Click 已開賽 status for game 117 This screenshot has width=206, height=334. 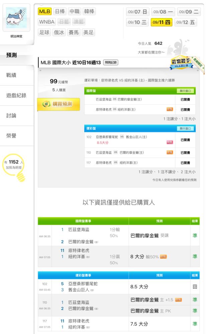(185, 163)
